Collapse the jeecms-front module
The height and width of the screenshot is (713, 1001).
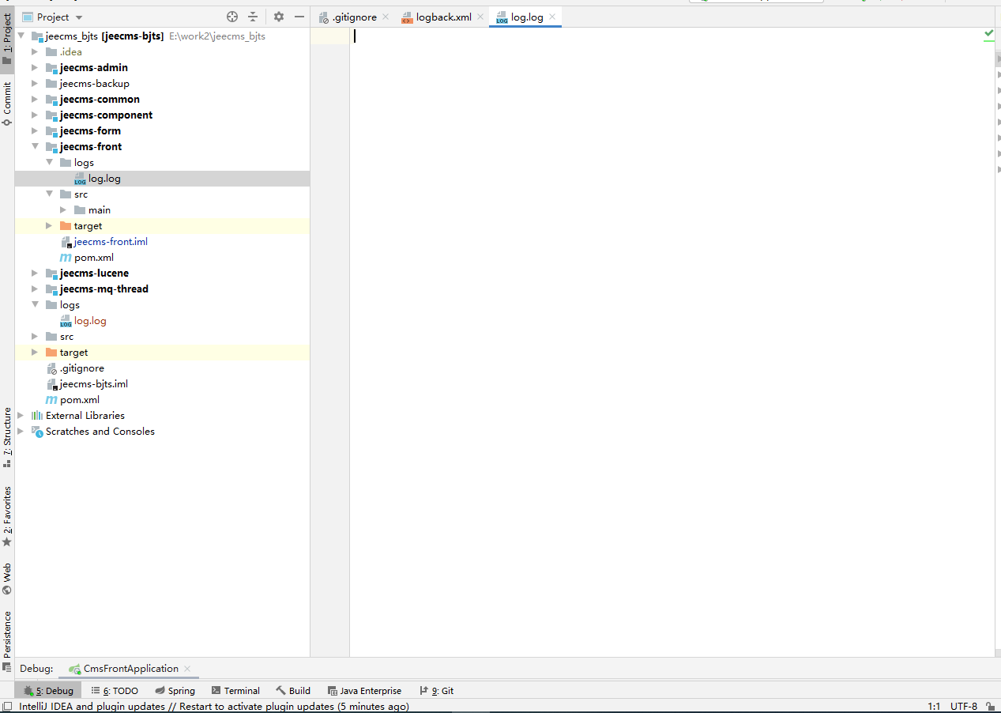click(x=35, y=147)
